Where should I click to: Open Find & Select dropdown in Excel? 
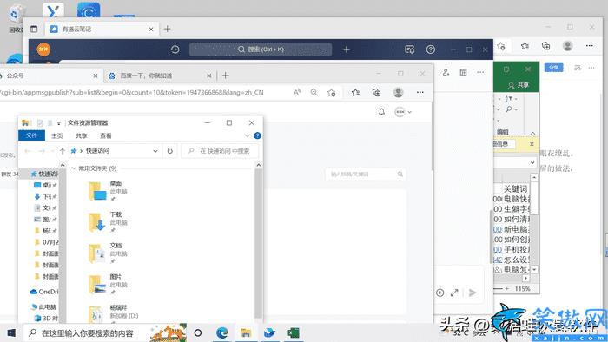511,109
